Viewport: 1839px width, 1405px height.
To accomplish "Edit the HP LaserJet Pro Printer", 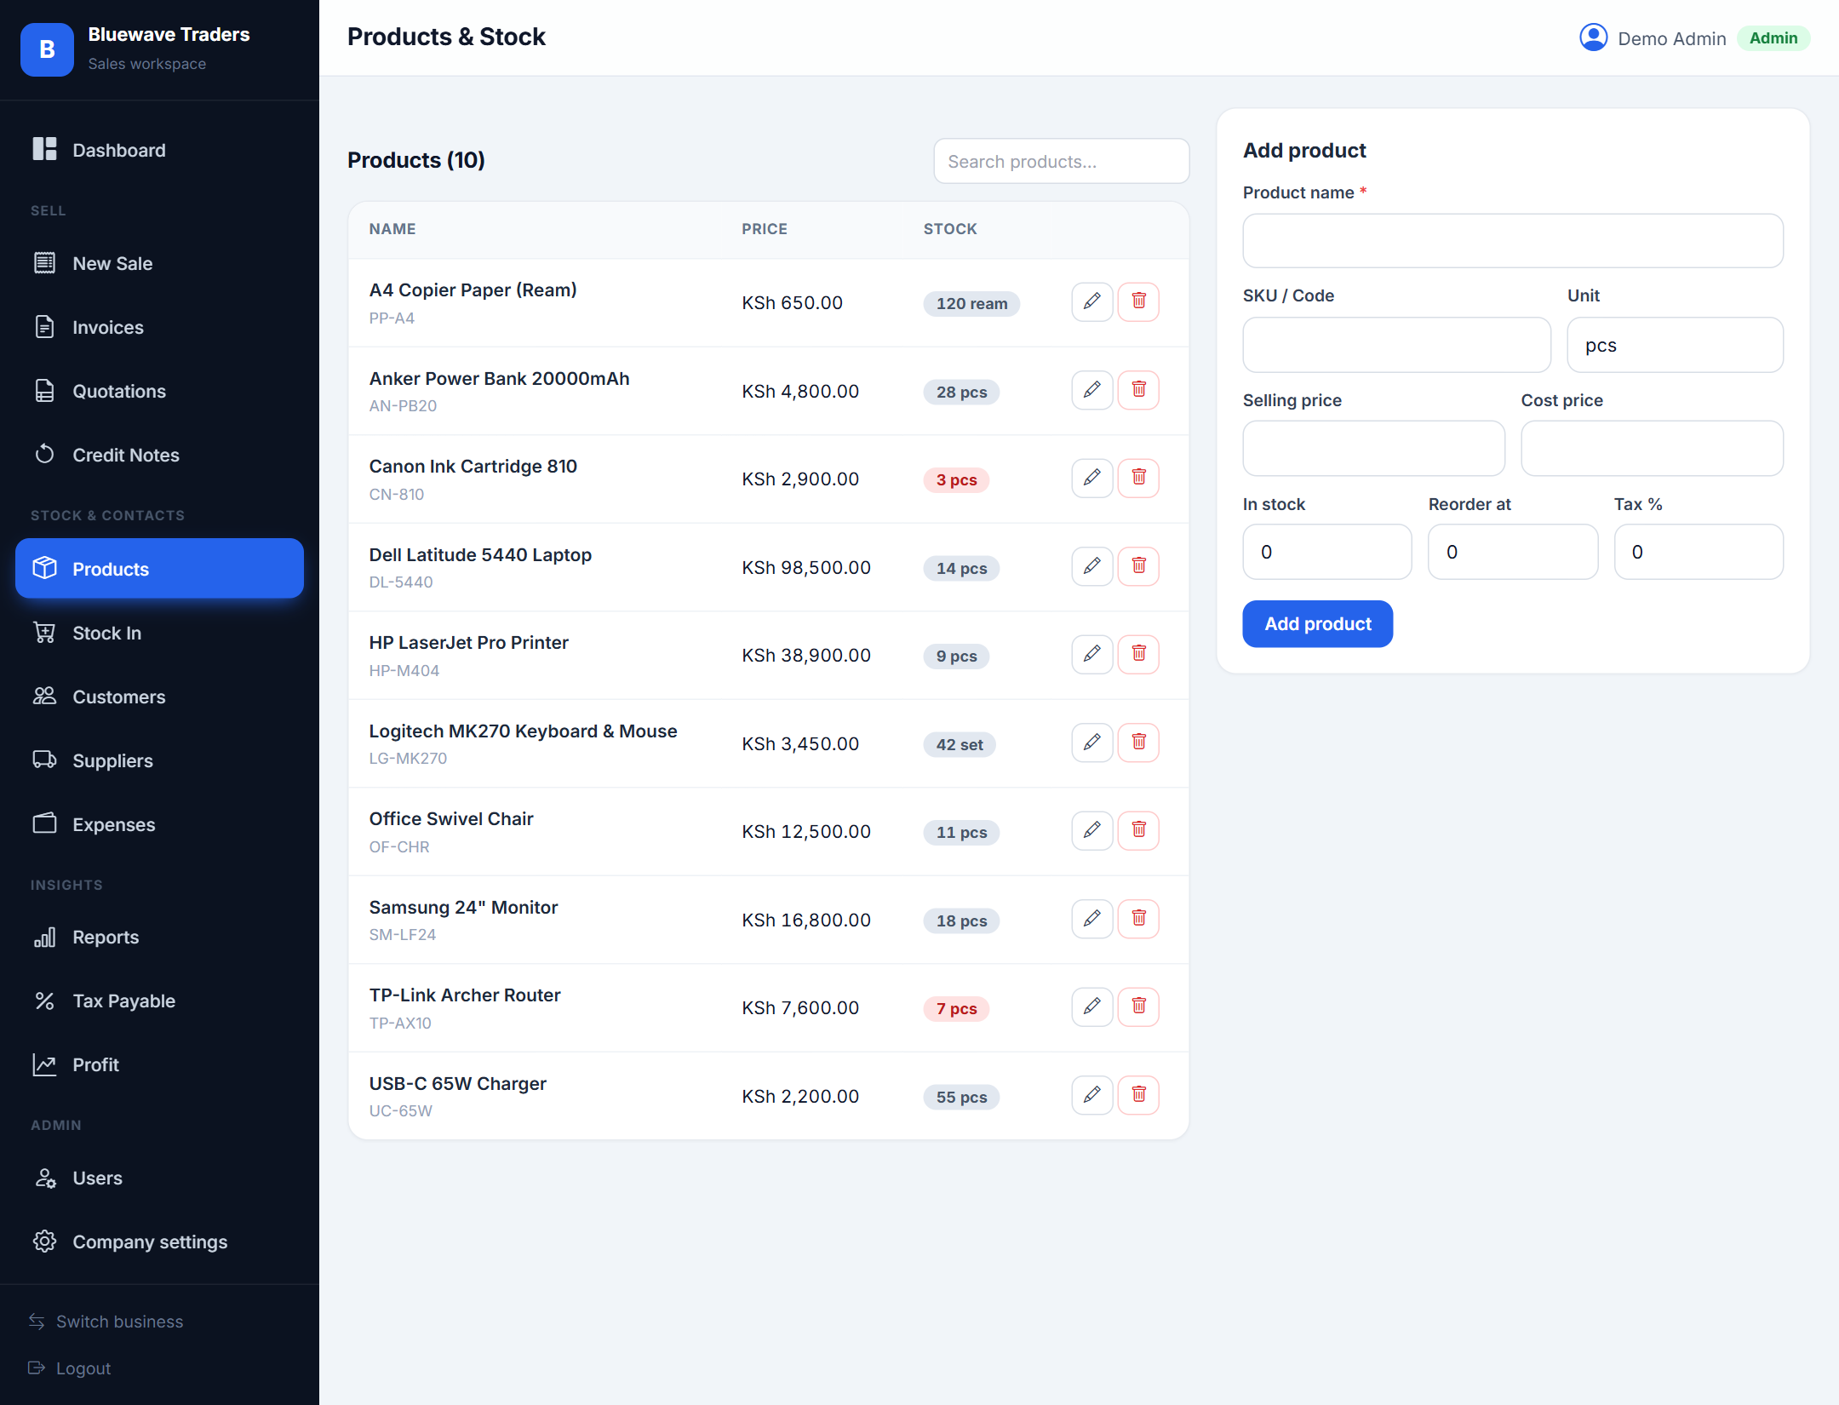I will (1091, 654).
